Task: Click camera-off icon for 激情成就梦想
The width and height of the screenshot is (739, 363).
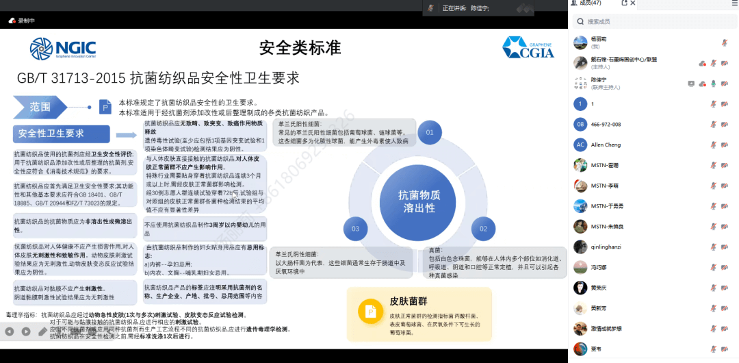Action: 725,329
